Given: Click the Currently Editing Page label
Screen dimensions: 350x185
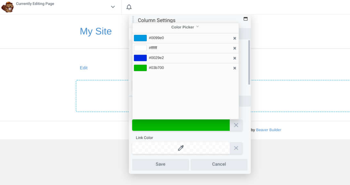Looking at the screenshot, I should pyautogui.click(x=35, y=4).
